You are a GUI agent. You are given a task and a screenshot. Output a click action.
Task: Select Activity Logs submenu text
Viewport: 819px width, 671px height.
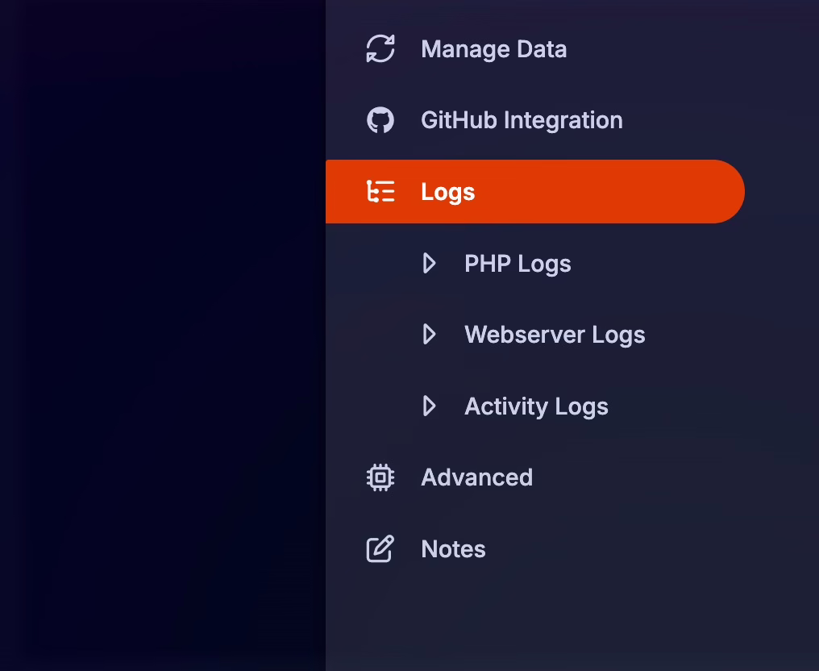coord(536,406)
